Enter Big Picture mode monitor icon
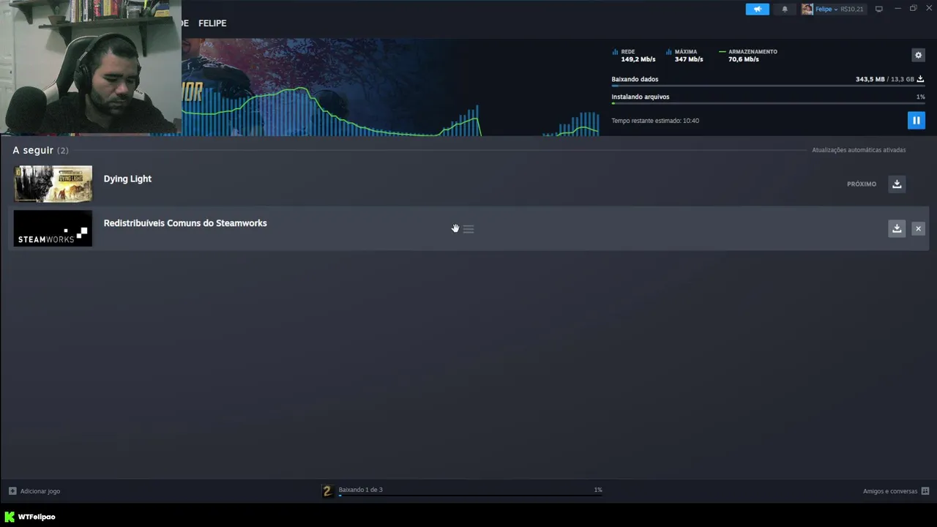Viewport: 937px width, 527px height. [878, 9]
